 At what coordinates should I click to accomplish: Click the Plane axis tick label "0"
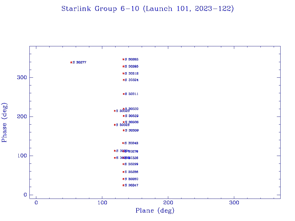(x=36, y=203)
